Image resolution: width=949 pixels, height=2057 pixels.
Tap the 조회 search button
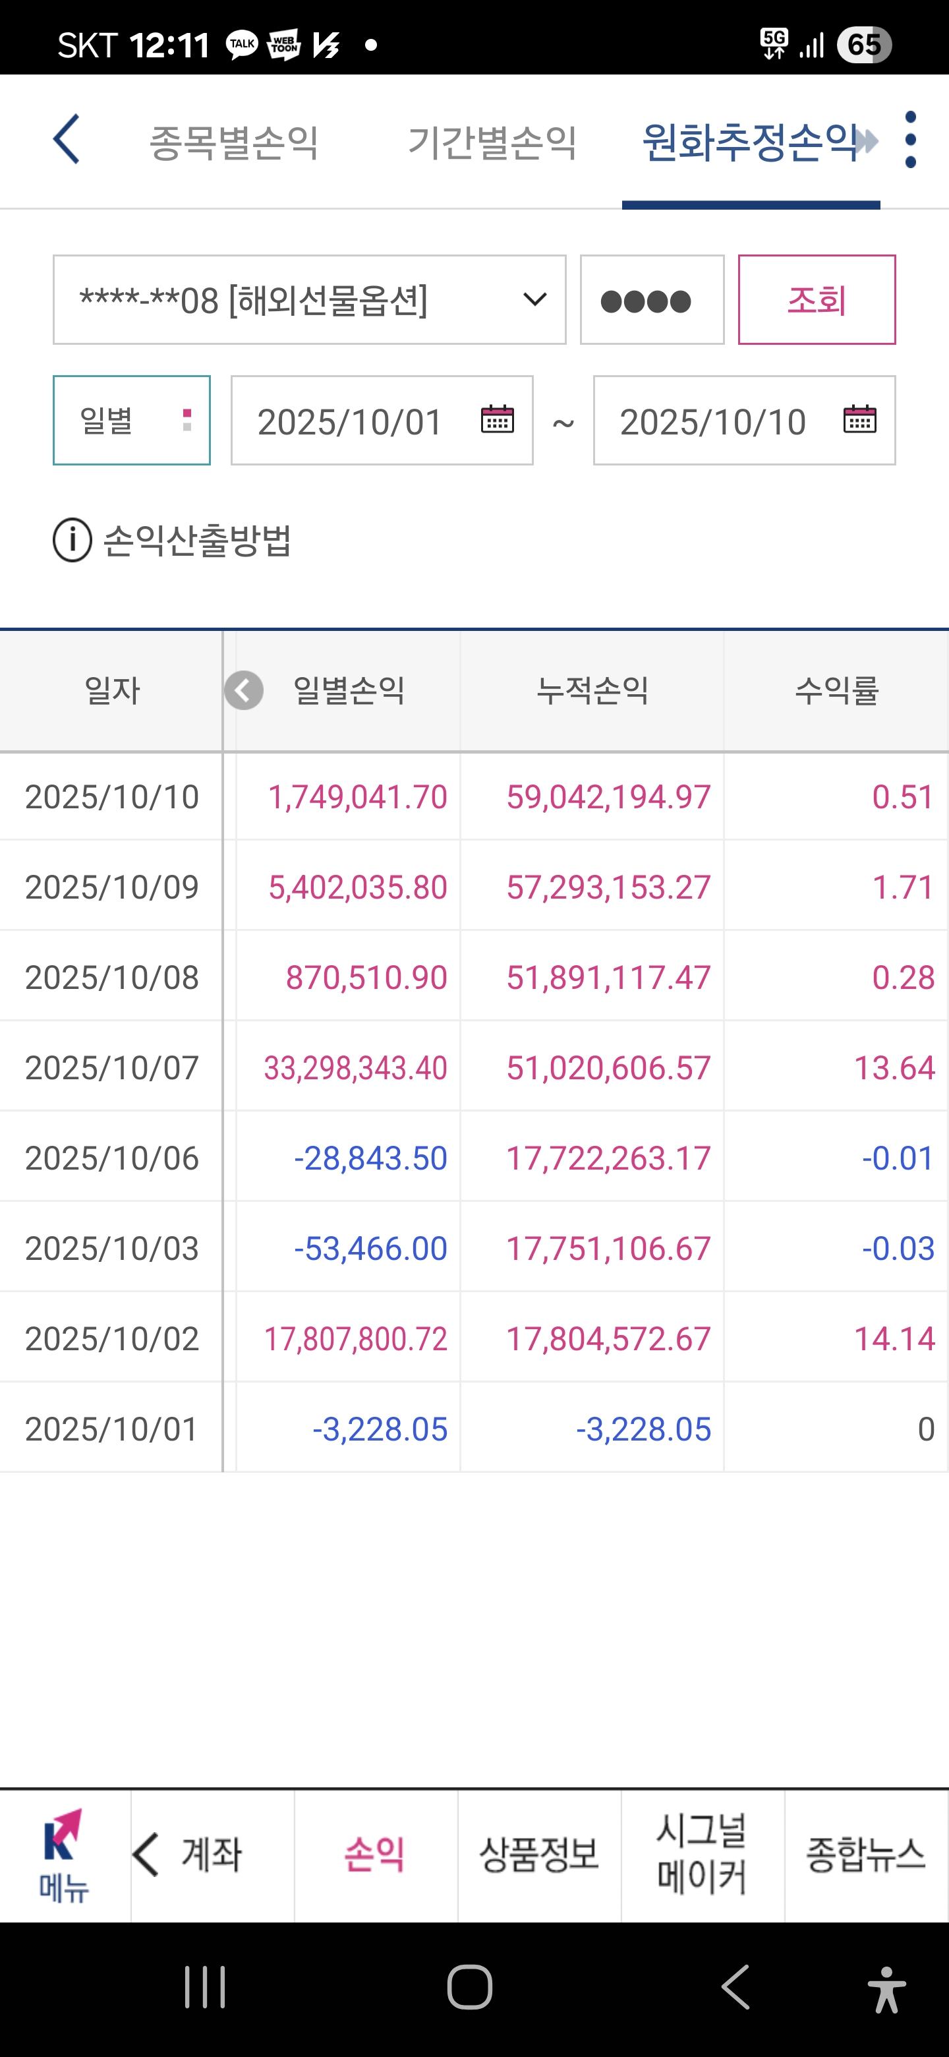click(817, 300)
